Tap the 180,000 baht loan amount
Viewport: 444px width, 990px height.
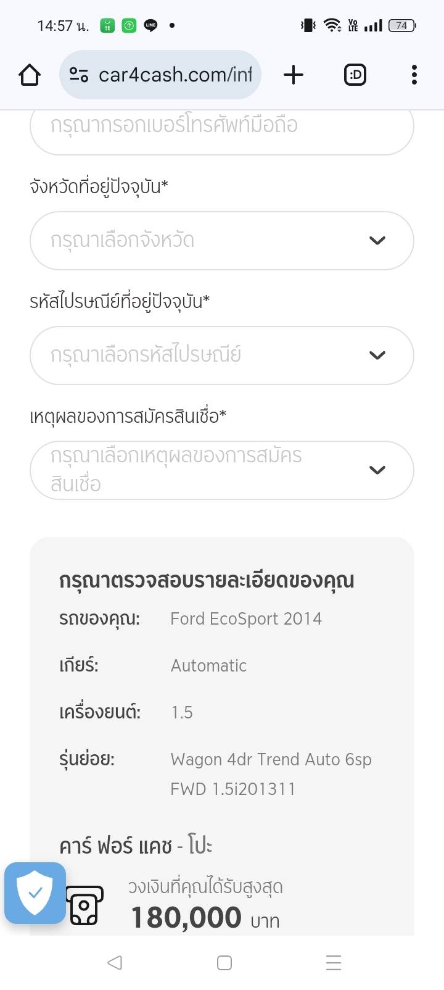[x=186, y=918]
